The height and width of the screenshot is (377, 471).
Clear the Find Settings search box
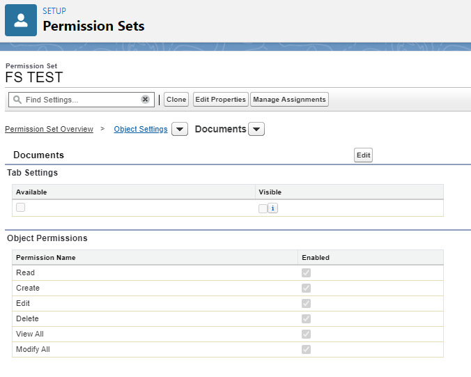point(145,100)
